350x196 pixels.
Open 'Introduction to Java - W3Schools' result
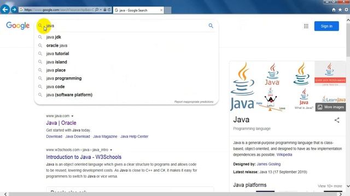click(x=84, y=157)
